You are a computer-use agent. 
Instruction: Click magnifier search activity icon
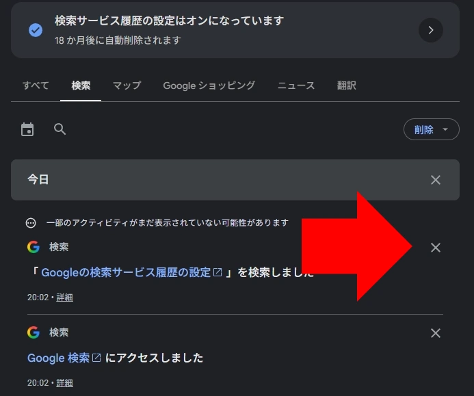pos(60,129)
